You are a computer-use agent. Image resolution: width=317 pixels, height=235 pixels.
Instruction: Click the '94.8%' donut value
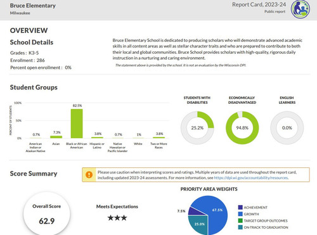[242, 128]
